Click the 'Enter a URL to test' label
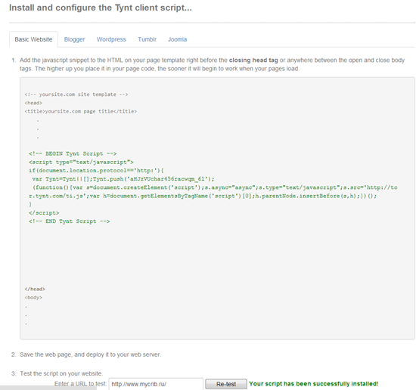This screenshot has height=390, width=416. pos(80,384)
